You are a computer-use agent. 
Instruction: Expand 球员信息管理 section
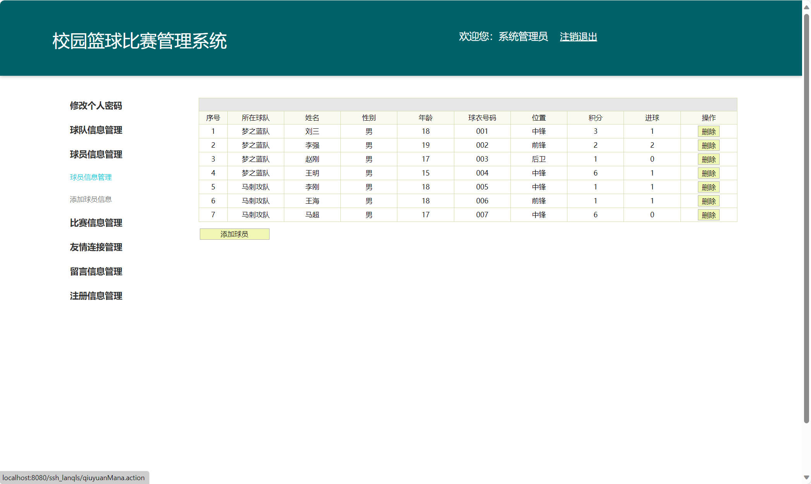click(x=95, y=155)
